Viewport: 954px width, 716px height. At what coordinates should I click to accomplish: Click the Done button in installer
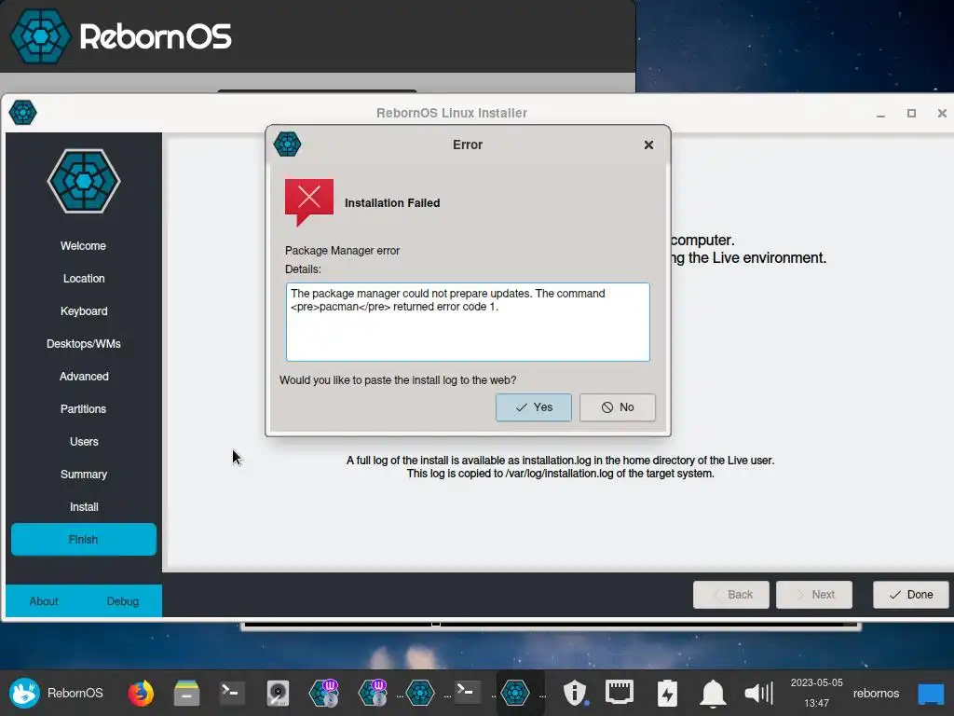[911, 595]
